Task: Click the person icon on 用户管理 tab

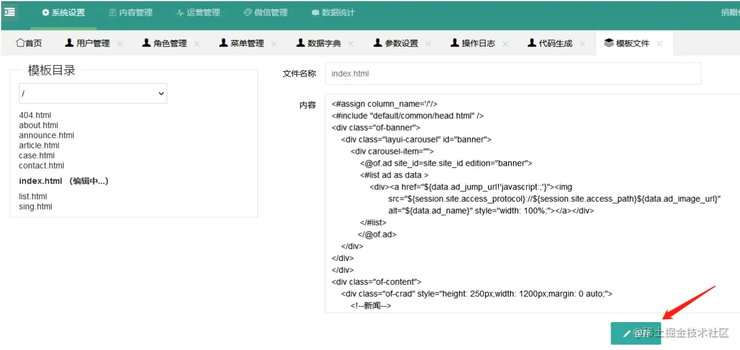Action: click(70, 43)
